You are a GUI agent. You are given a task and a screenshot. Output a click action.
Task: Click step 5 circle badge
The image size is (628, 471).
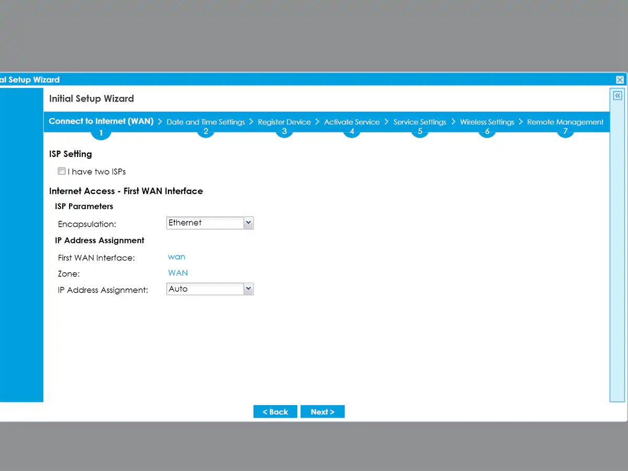(420, 131)
